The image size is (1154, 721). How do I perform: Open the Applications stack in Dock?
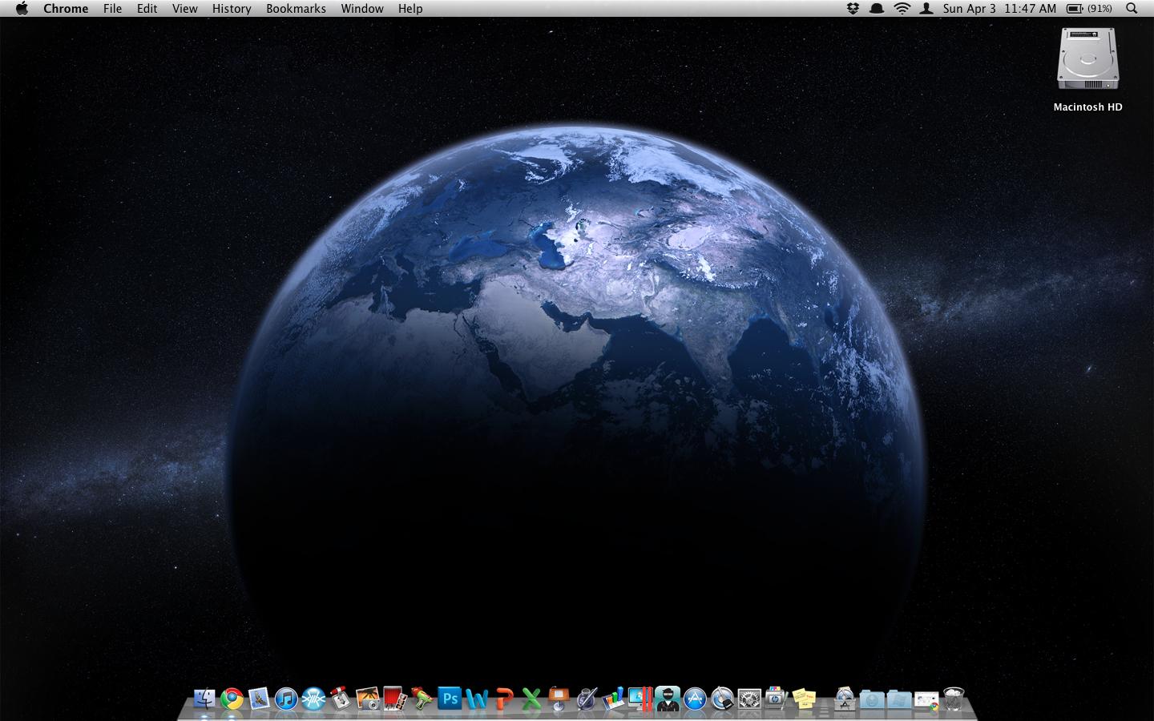(x=845, y=699)
